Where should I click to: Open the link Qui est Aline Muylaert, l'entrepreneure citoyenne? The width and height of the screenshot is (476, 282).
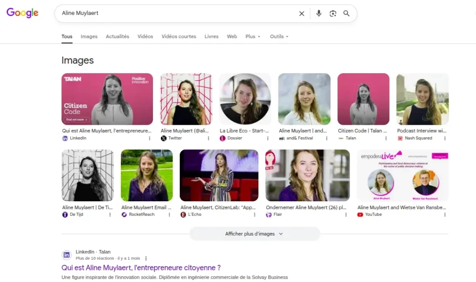coord(141,268)
